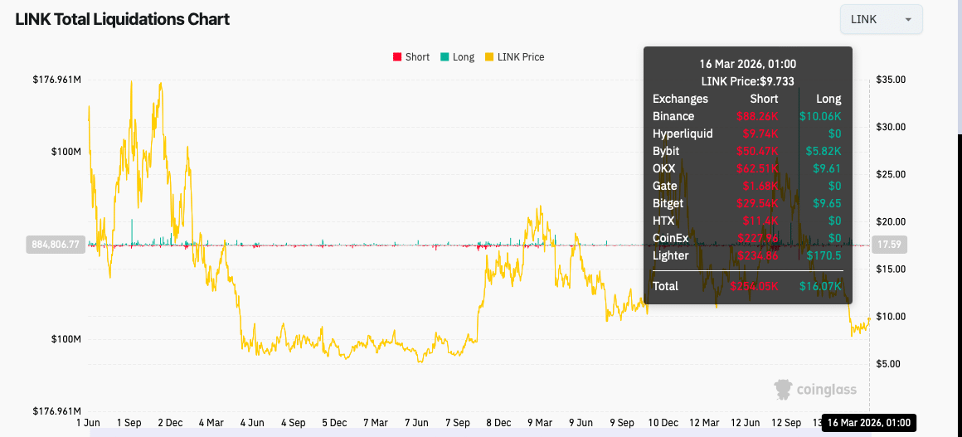Screen dimensions: 962x437
Task: Click the green Long legend swatch
Action: pyautogui.click(x=445, y=57)
